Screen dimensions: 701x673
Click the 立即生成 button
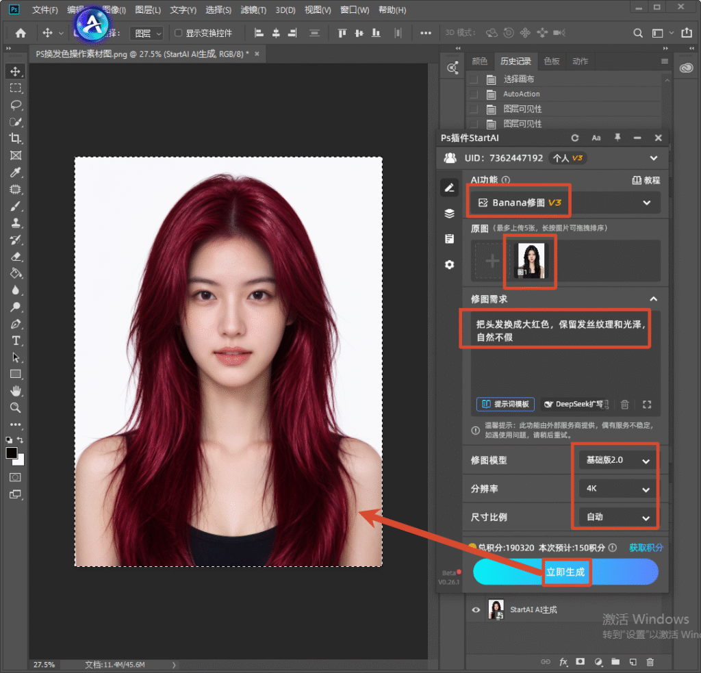565,572
